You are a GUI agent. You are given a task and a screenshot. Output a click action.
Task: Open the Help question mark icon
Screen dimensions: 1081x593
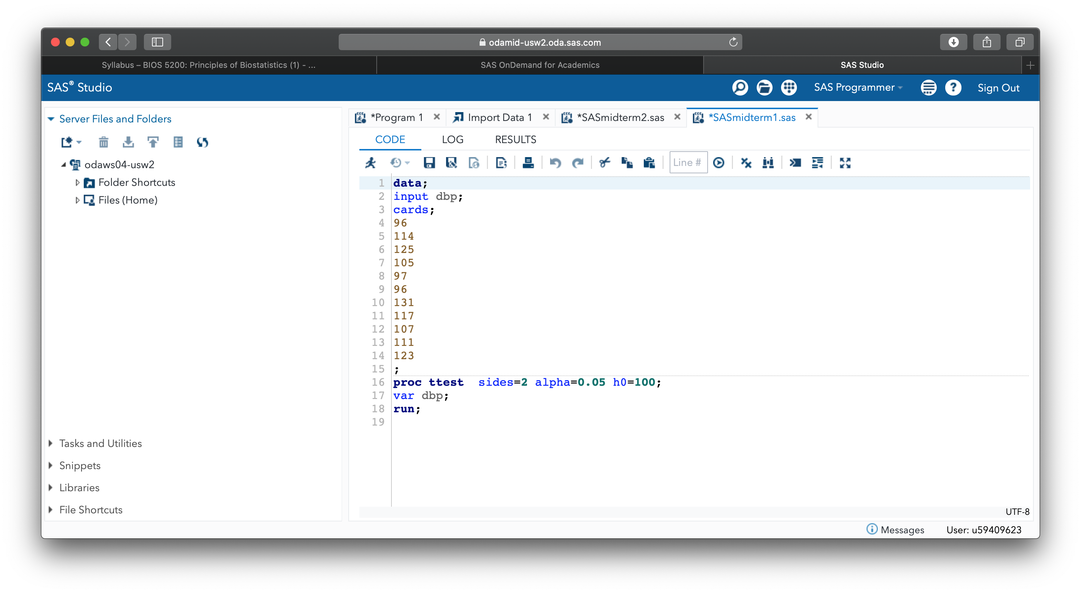pos(953,88)
